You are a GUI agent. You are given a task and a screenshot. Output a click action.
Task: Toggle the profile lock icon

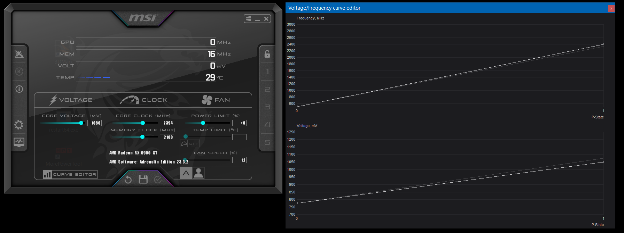(267, 54)
